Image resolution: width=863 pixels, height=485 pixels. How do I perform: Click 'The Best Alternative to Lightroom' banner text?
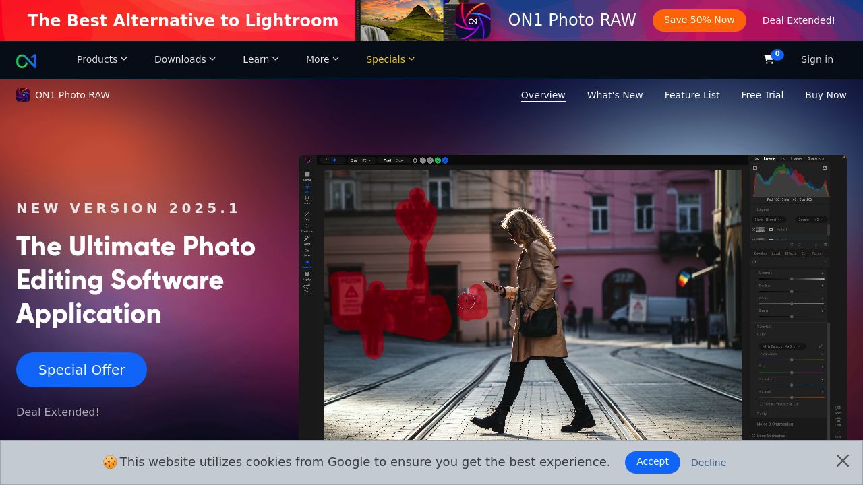[183, 20]
